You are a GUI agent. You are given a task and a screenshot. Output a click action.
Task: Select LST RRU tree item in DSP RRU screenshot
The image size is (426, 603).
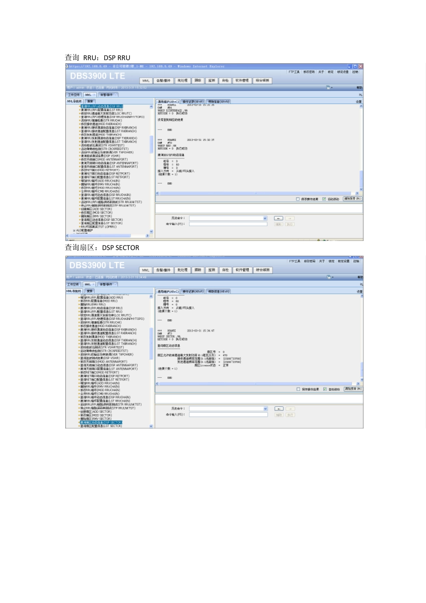point(101,110)
